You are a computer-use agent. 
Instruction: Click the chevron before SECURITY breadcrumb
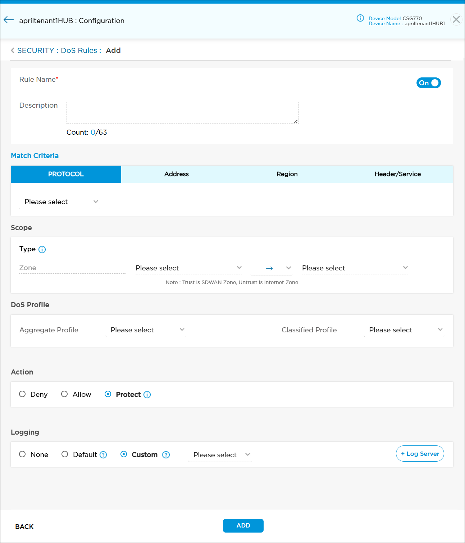tap(13, 50)
